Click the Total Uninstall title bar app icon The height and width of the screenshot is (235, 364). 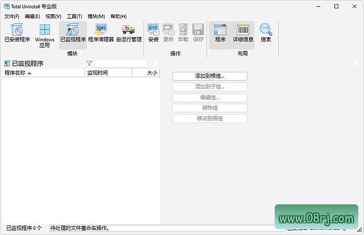click(7, 6)
